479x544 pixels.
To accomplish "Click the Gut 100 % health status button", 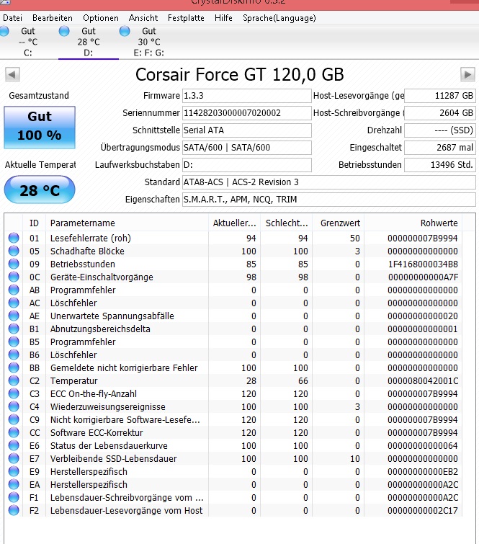I will click(40, 128).
